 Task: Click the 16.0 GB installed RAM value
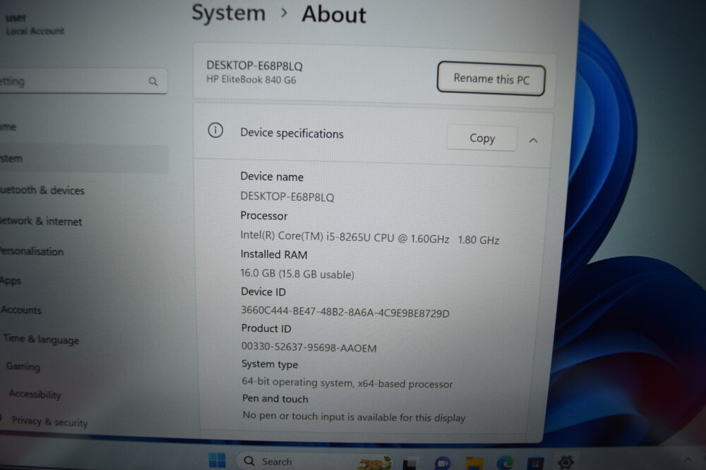[297, 273]
